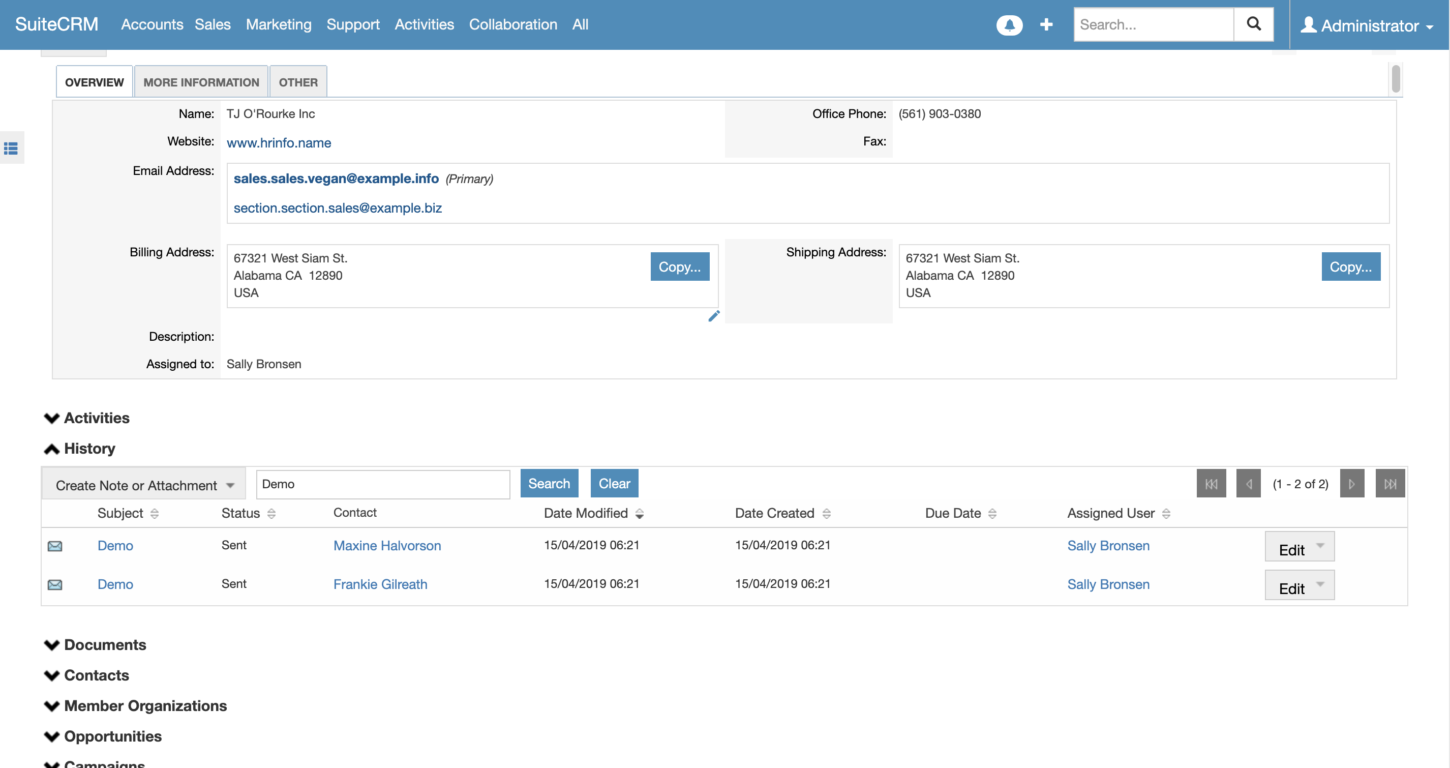This screenshot has height=768, width=1450.
Task: Collapse the History subpanel
Action: [52, 449]
